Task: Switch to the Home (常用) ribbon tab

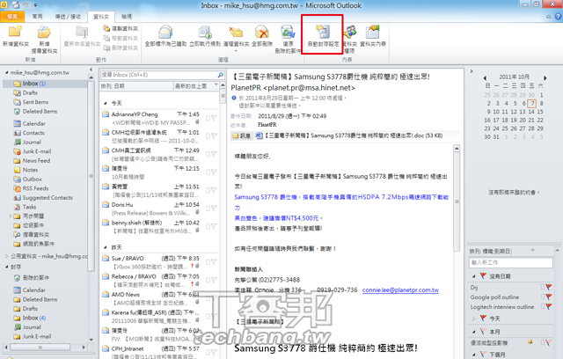Action: 37,17
